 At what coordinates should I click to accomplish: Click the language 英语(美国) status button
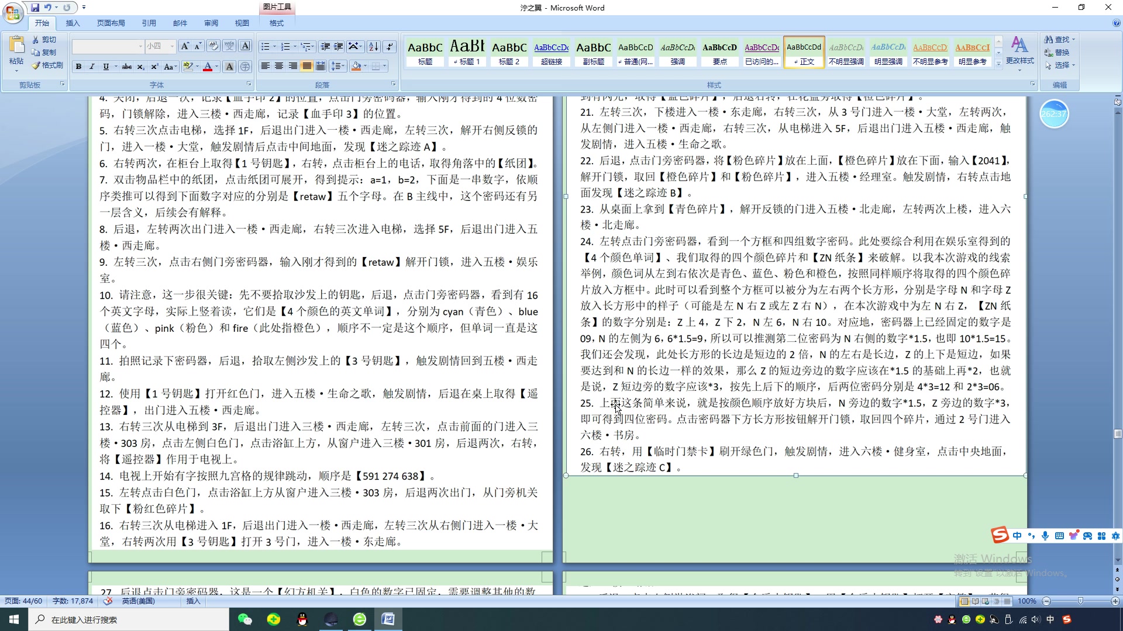tap(139, 601)
